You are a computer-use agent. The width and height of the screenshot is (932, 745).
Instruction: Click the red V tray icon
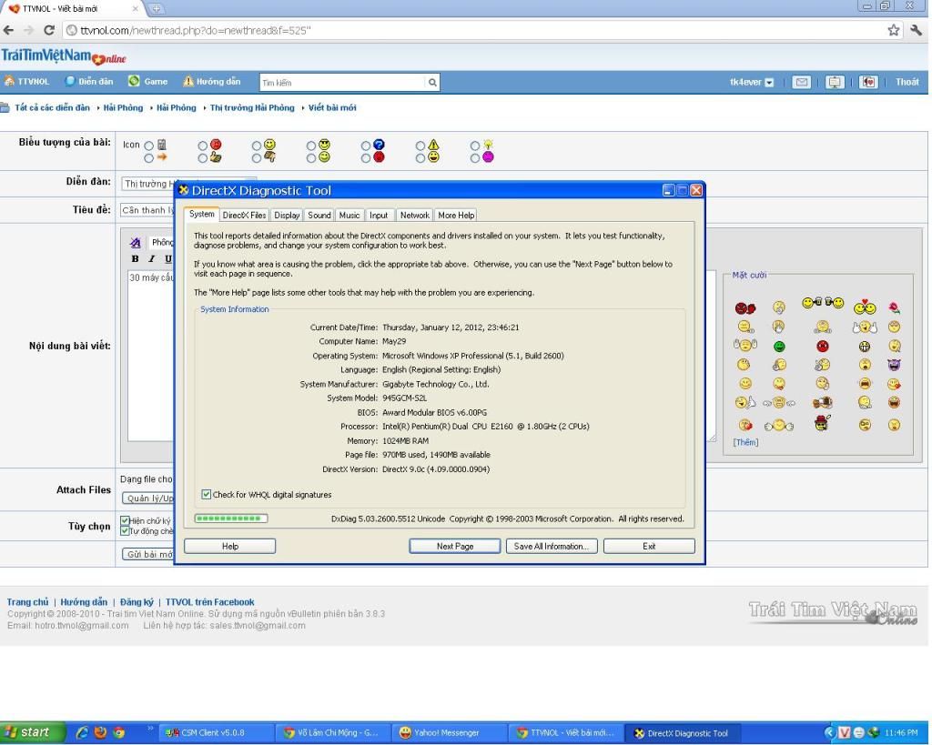[844, 732]
